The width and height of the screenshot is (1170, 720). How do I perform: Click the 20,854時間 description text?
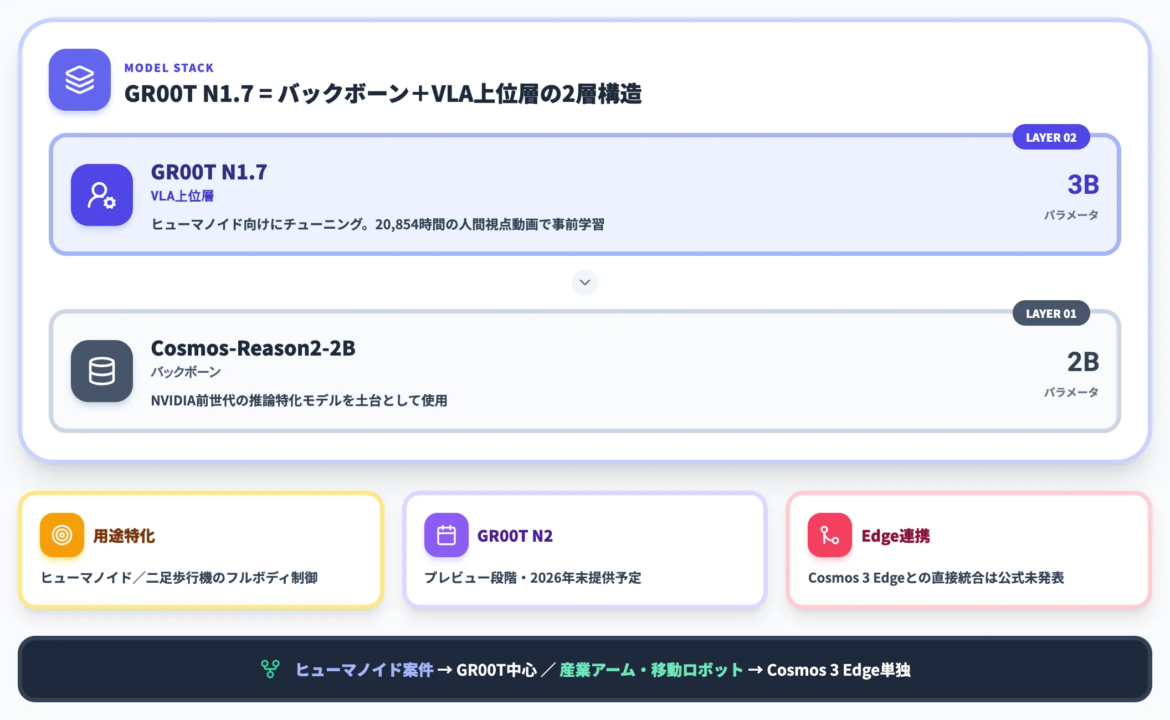tap(377, 224)
